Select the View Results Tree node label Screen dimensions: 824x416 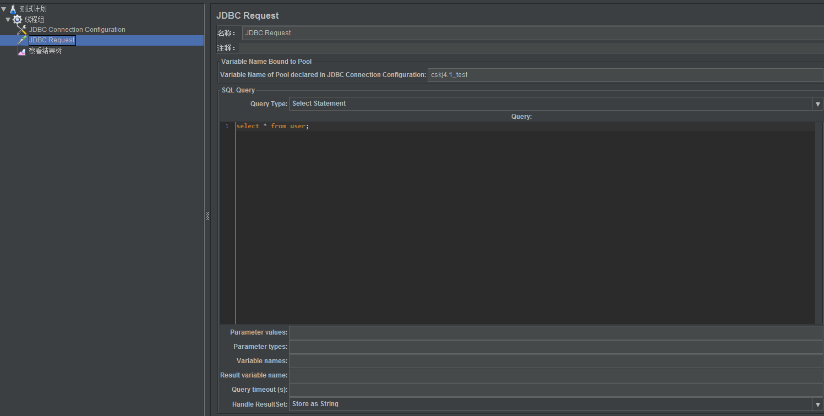click(x=45, y=51)
